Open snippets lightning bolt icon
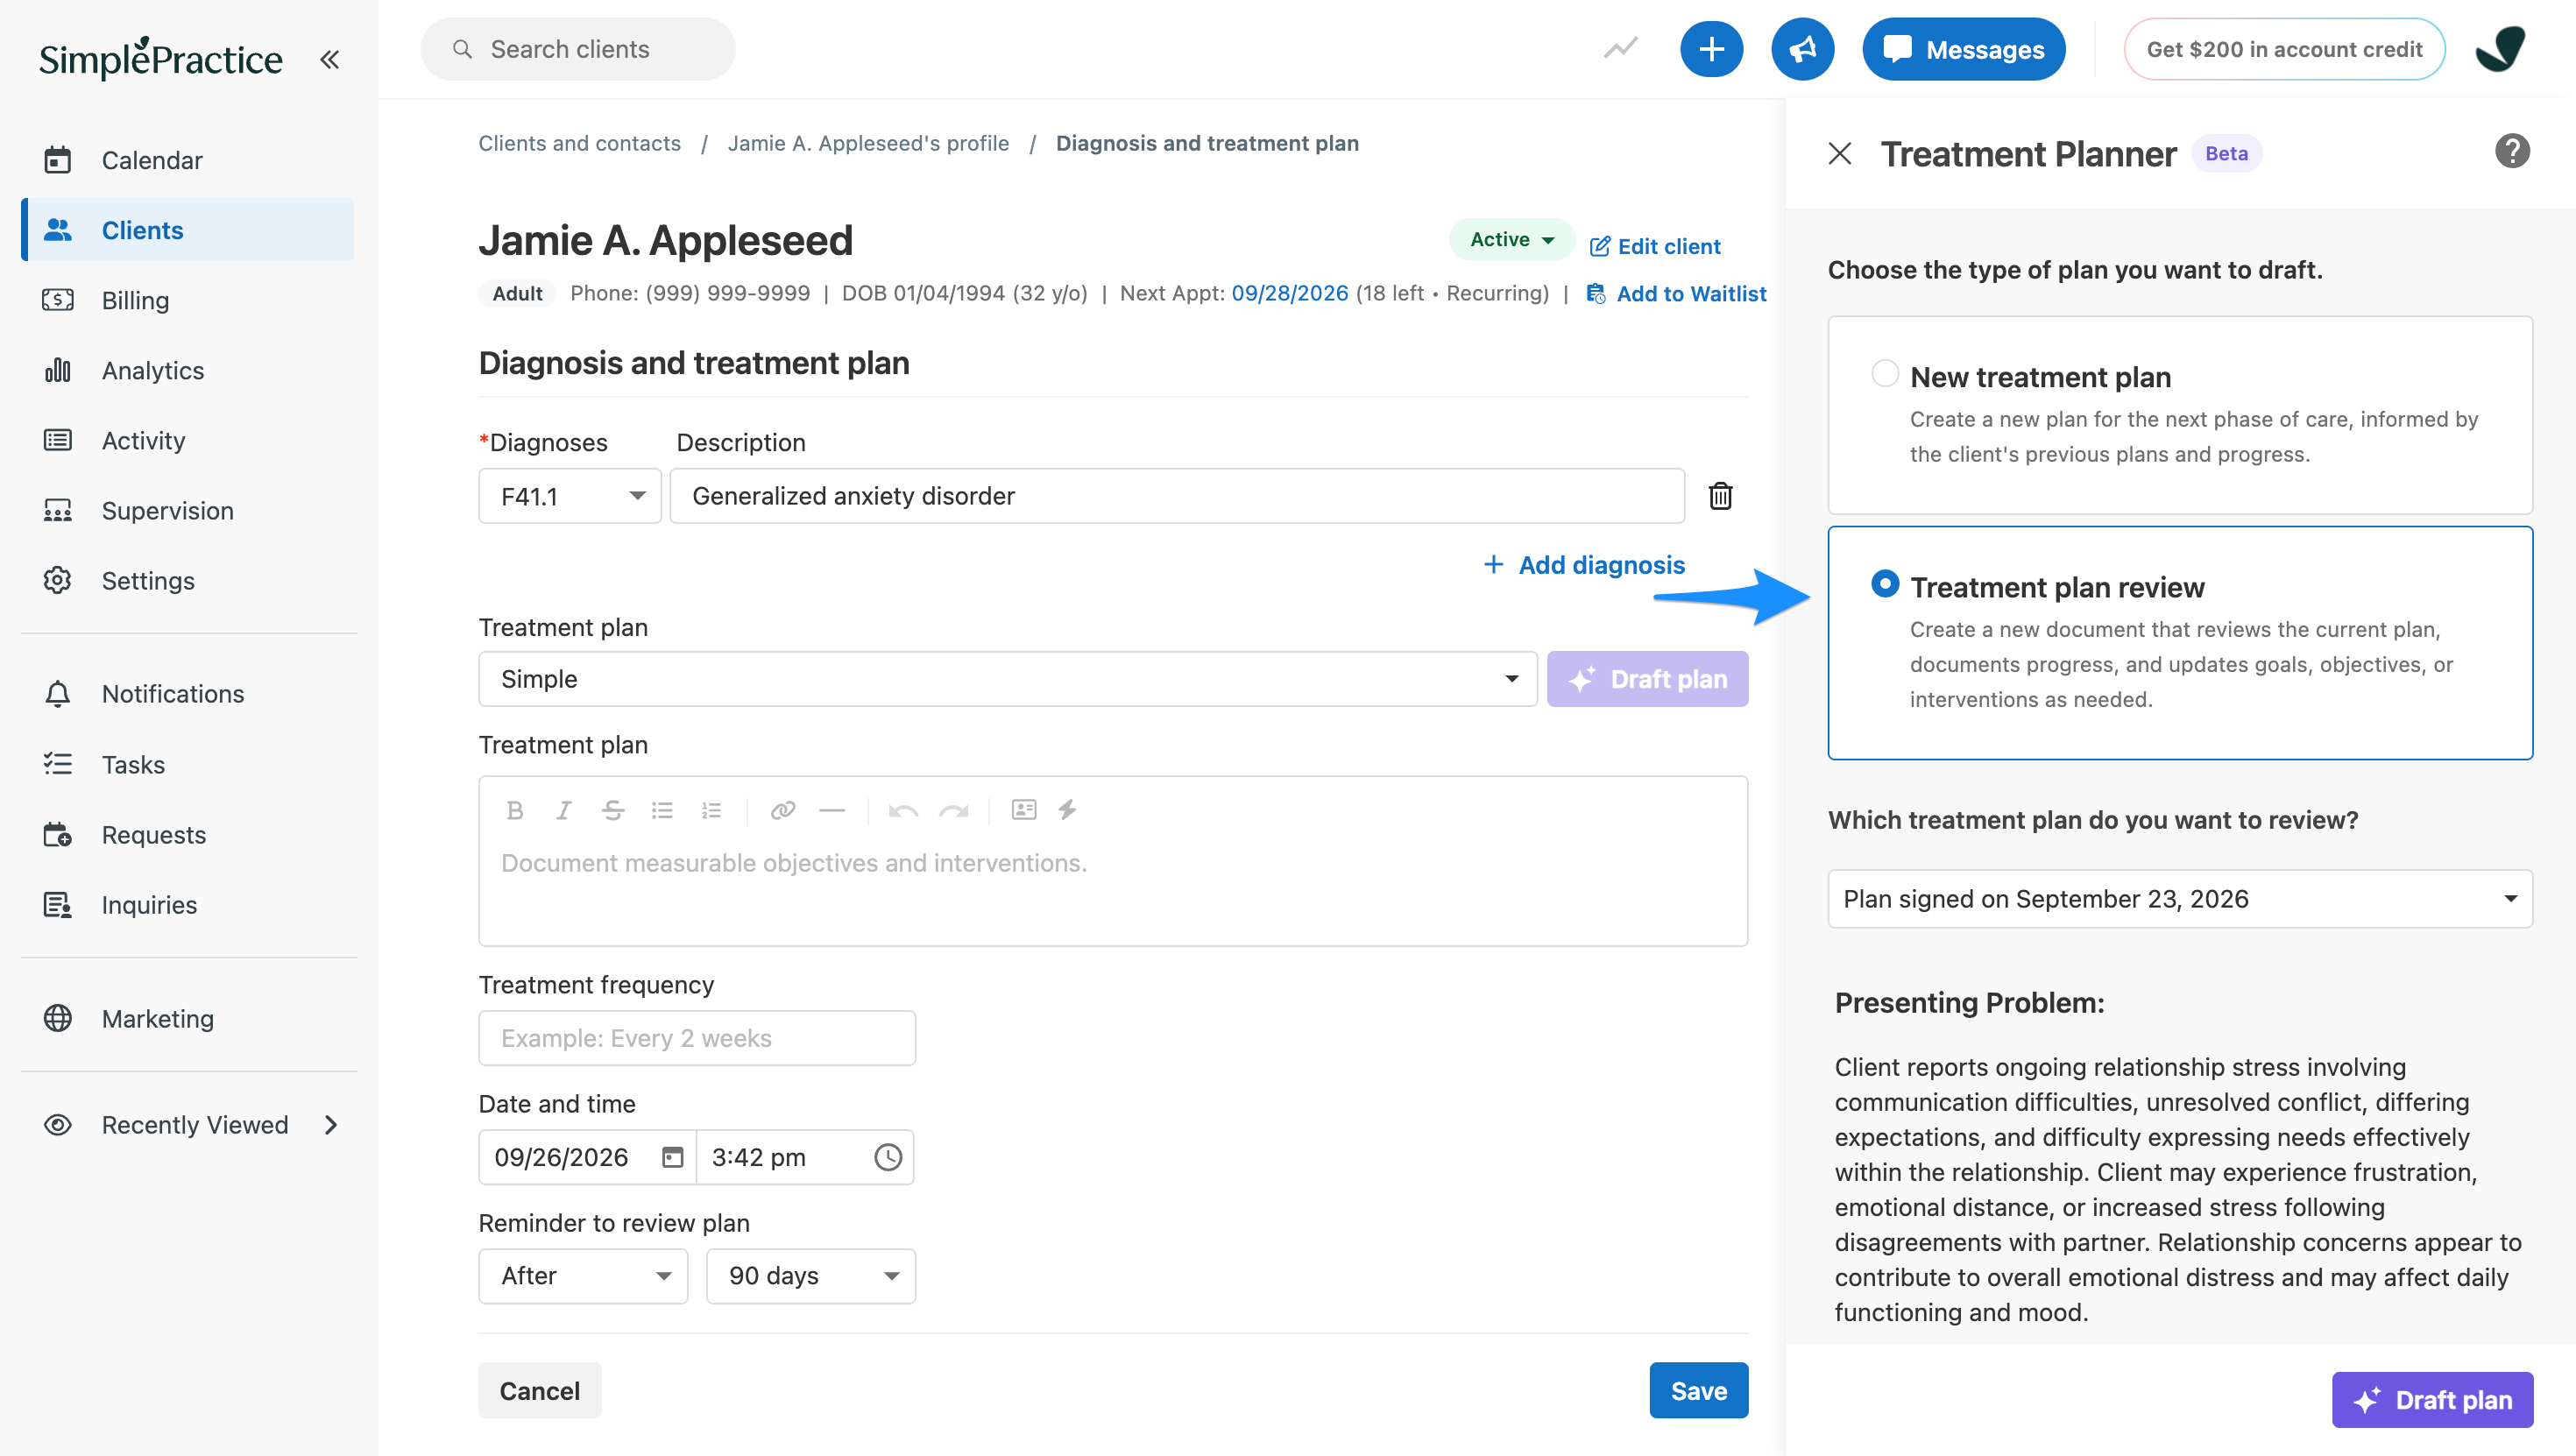The image size is (2576, 1456). (x=1068, y=810)
